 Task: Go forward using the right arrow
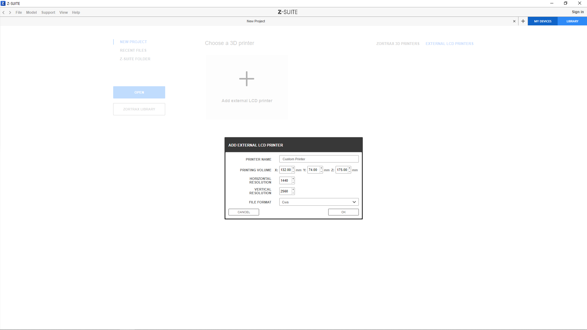10,13
